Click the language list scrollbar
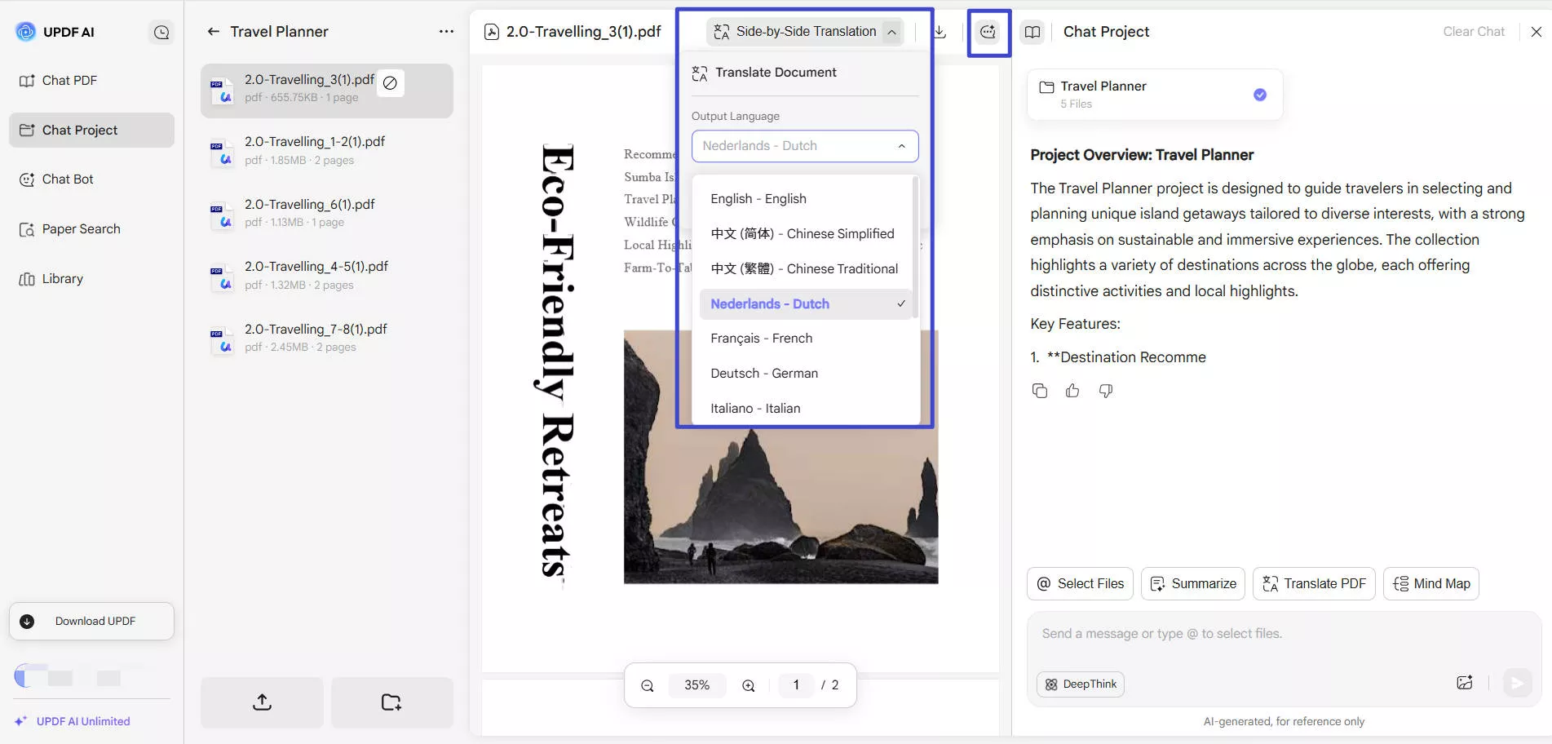1552x744 pixels. [915, 249]
